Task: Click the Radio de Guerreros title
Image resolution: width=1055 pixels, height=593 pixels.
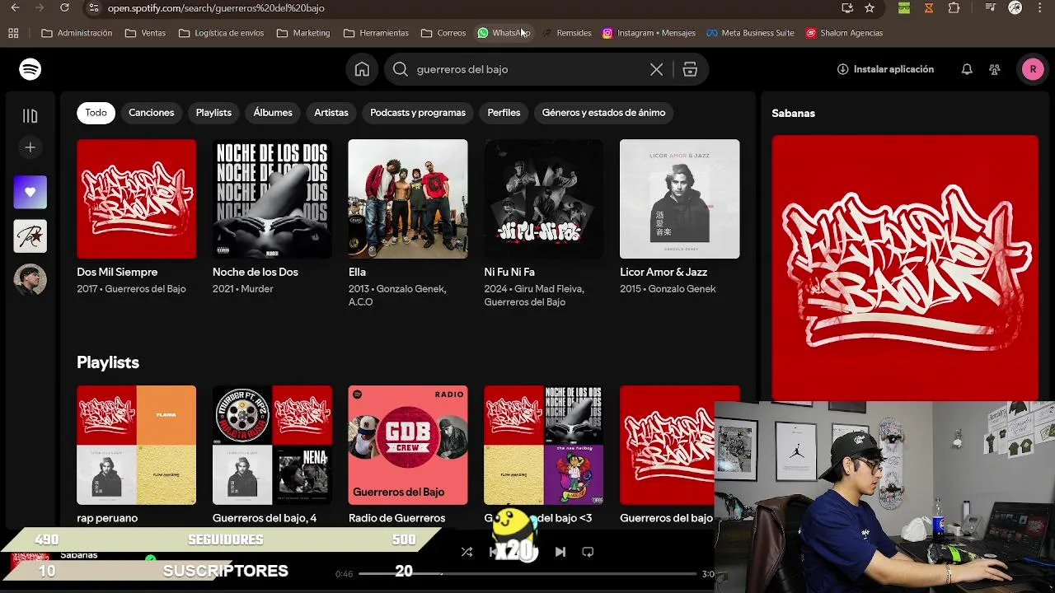Action: point(396,518)
